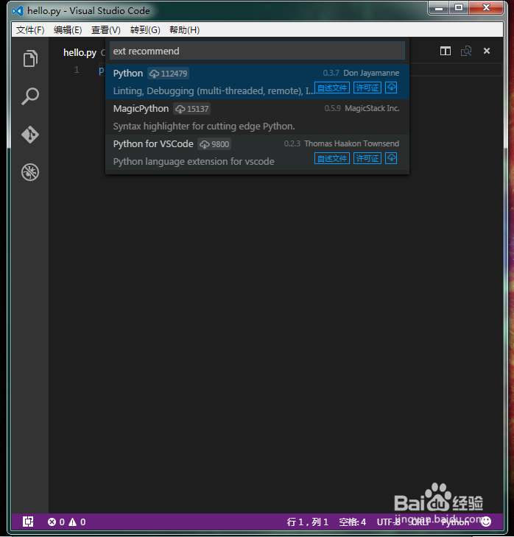
Task: Open the Debug view in activity bar
Action: click(30, 172)
